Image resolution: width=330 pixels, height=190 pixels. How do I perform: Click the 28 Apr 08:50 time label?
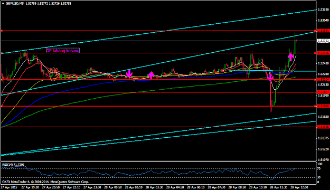click(237, 187)
